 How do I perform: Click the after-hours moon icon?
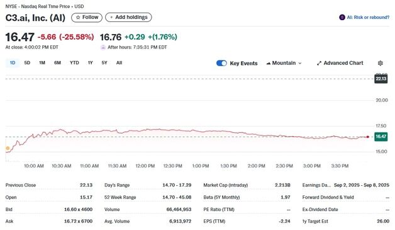click(103, 47)
